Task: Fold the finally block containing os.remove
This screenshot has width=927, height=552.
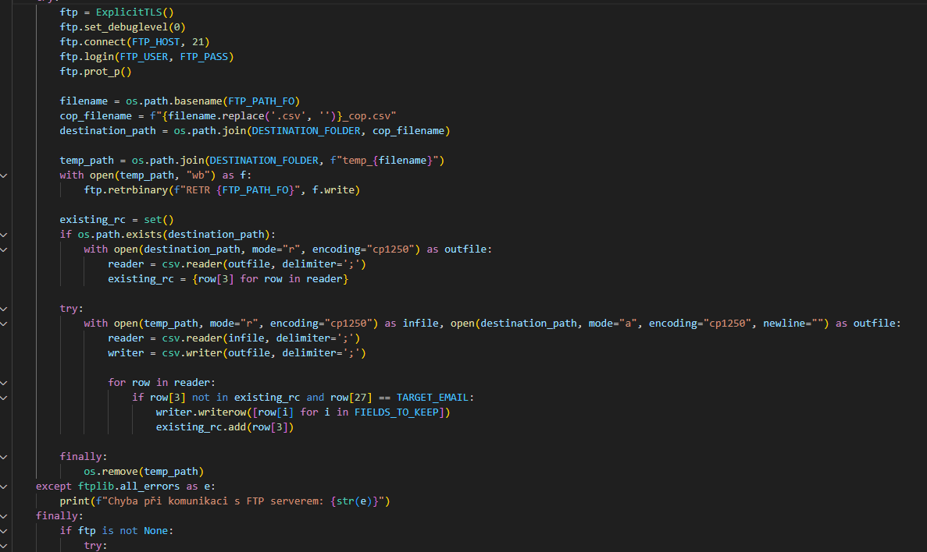Action: 4,457
